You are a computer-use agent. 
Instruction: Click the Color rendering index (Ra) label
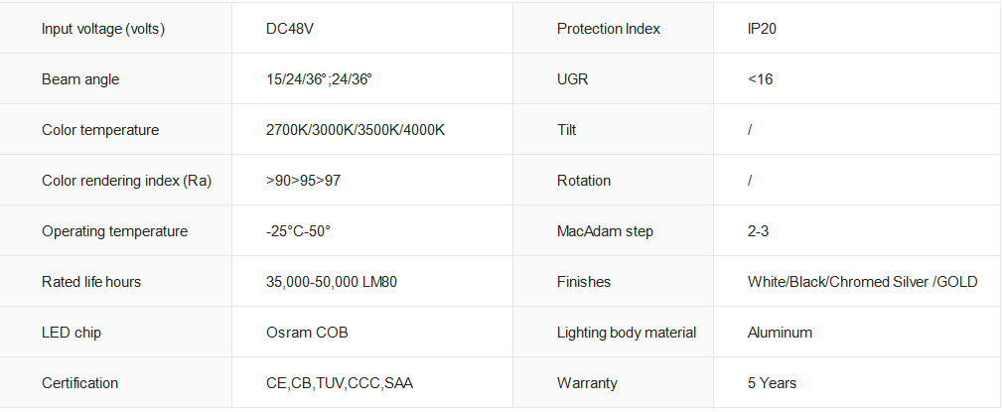pos(127,181)
